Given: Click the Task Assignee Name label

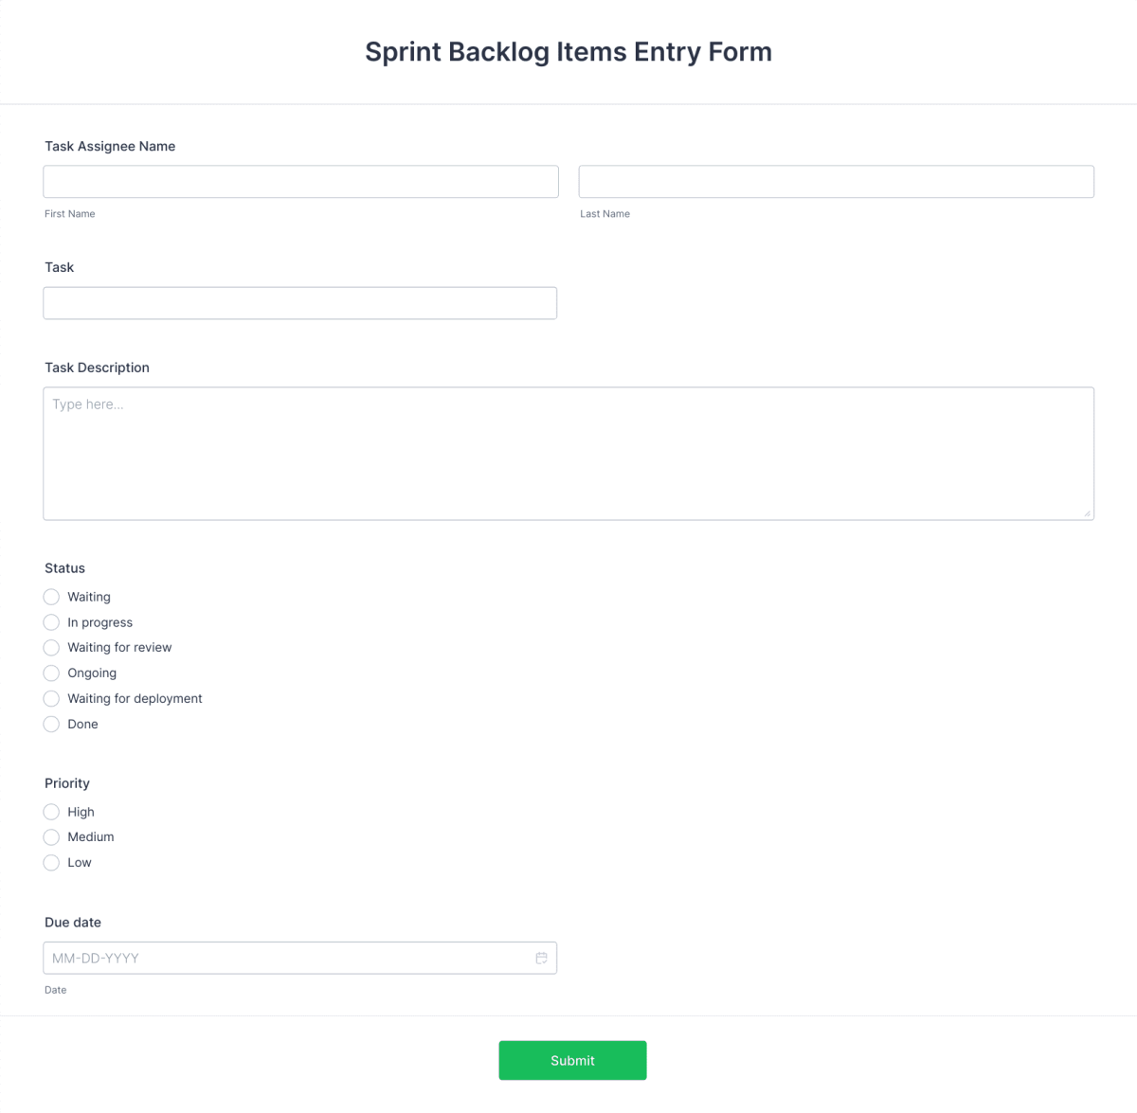Looking at the screenshot, I should coord(110,146).
